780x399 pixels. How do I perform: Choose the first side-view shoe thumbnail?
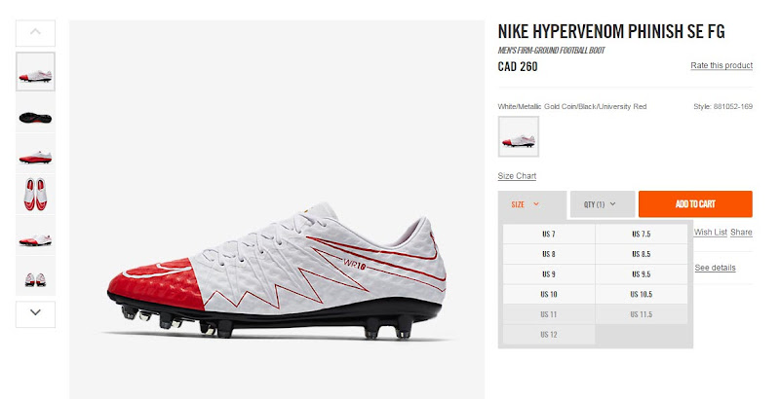tap(35, 72)
